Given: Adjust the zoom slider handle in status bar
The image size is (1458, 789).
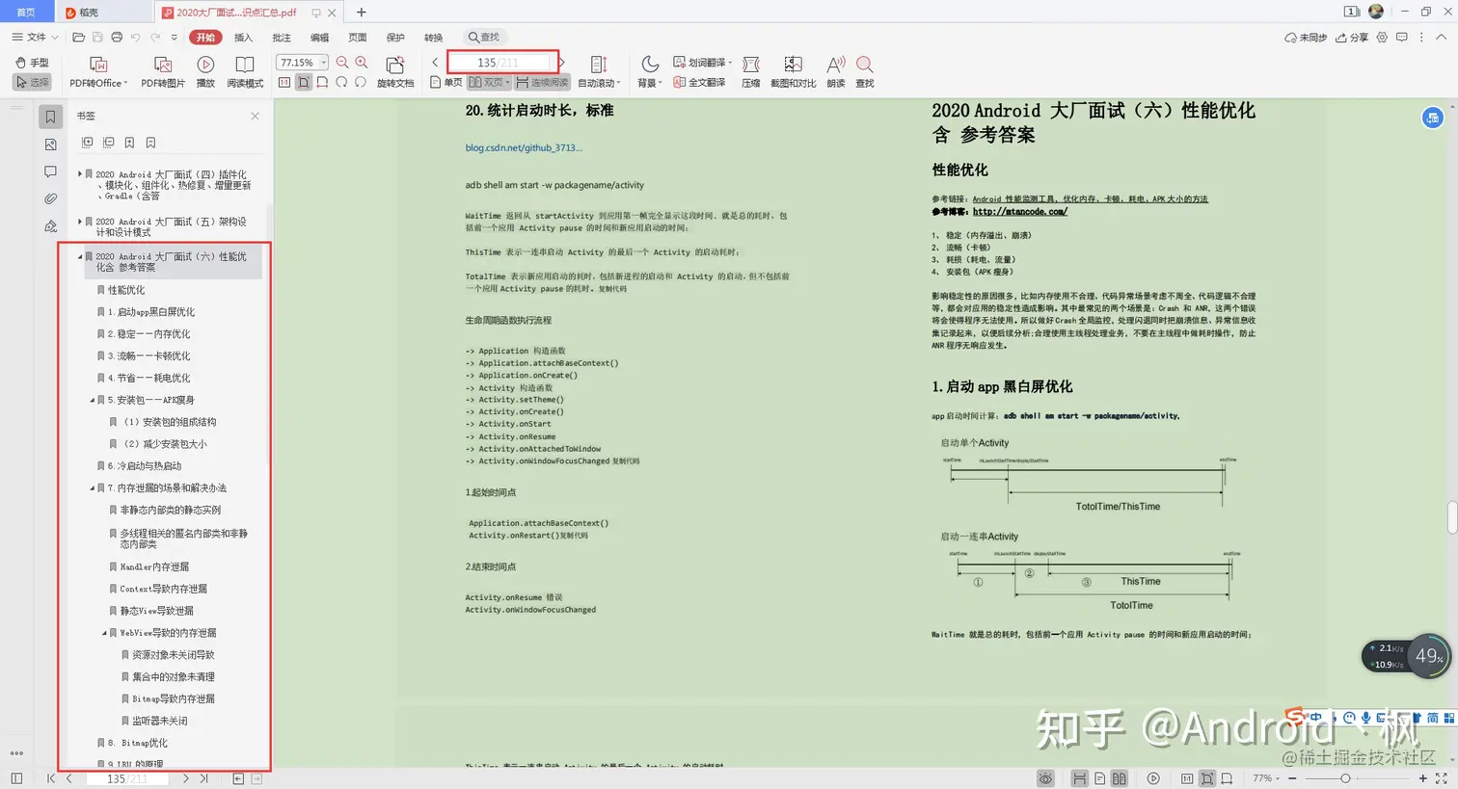Looking at the screenshot, I should pyautogui.click(x=1345, y=778).
